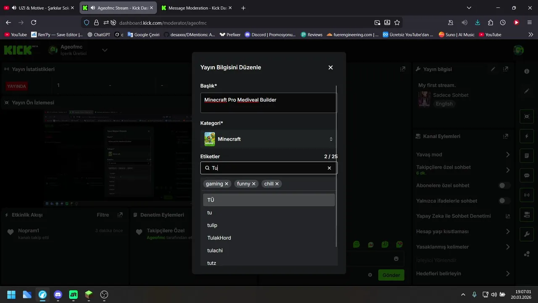Click the Başlık title input field
This screenshot has height=303, width=538.
point(269,103)
